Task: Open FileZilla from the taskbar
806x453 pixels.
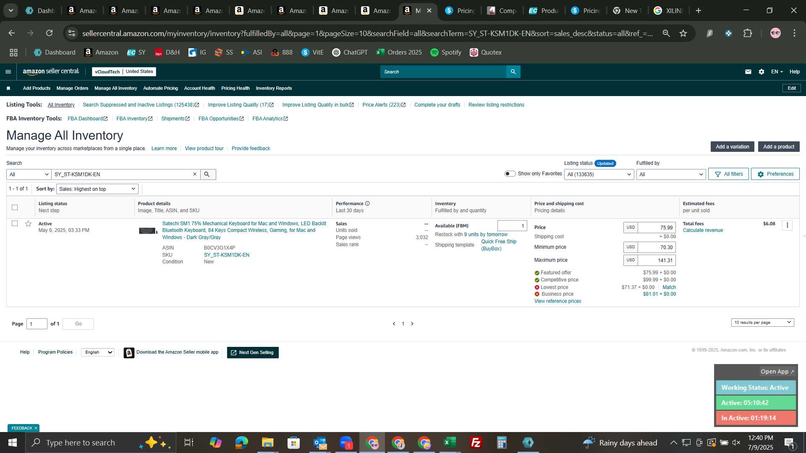Action: coord(476,443)
